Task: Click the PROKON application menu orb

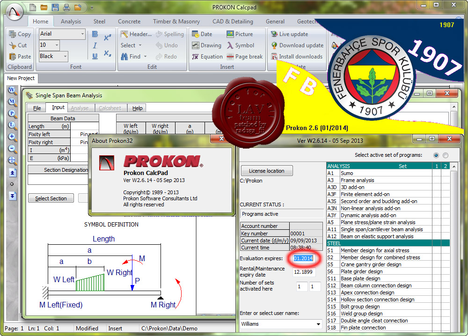Action: (15, 12)
